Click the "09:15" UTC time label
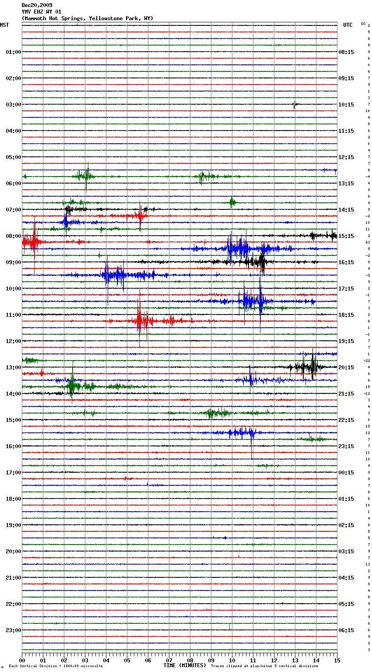This screenshot has height=672, width=372. (x=346, y=78)
